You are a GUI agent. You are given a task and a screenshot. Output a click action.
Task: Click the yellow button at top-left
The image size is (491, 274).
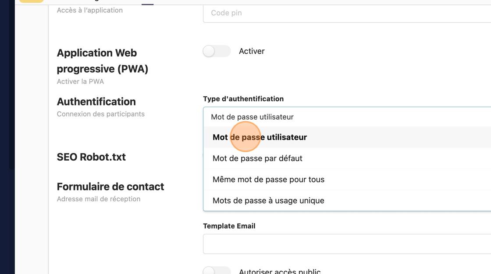pos(32,1)
